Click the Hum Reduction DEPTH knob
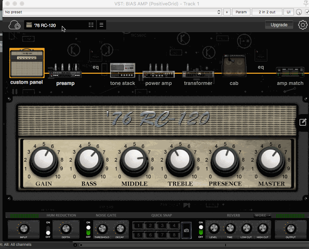 coord(66,228)
